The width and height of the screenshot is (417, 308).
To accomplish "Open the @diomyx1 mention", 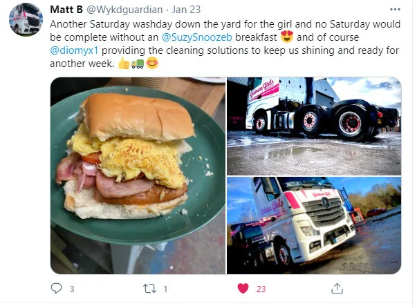I will tap(74, 50).
